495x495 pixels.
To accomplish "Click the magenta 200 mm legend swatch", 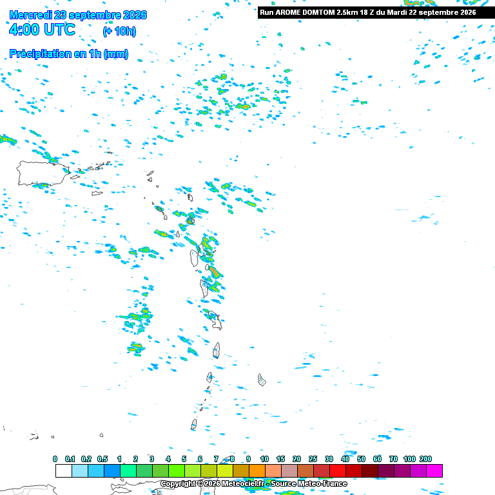I will (x=434, y=471).
